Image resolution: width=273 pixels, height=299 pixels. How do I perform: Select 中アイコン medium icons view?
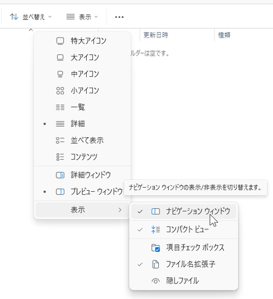pyautogui.click(x=83, y=74)
